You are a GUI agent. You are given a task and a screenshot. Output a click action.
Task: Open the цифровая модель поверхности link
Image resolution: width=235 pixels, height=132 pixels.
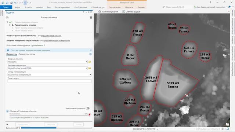click(x=57, y=41)
